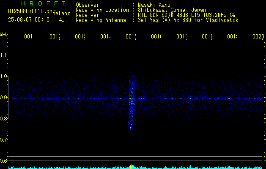The width and height of the screenshot is (266, 169).
Task: Click the 0.7 kHz frequency label
Action: 4,140
